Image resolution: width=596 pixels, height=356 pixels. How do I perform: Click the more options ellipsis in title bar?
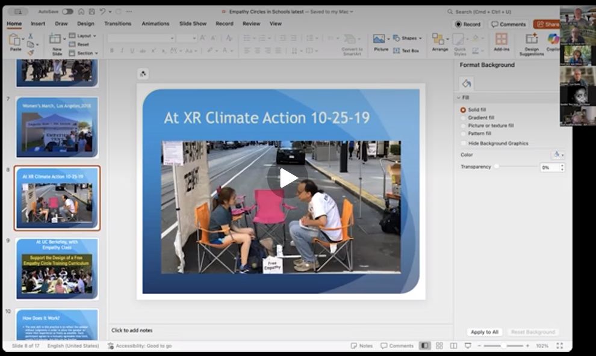[x=129, y=12]
